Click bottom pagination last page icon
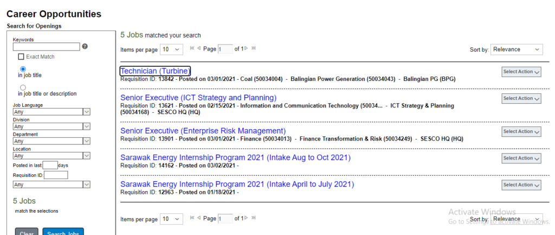 pos(254,219)
